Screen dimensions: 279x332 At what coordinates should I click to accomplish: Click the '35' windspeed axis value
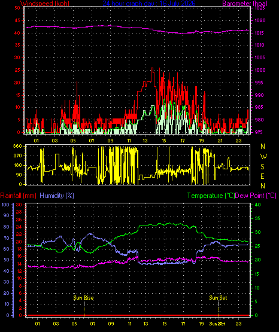[x=17, y=45]
